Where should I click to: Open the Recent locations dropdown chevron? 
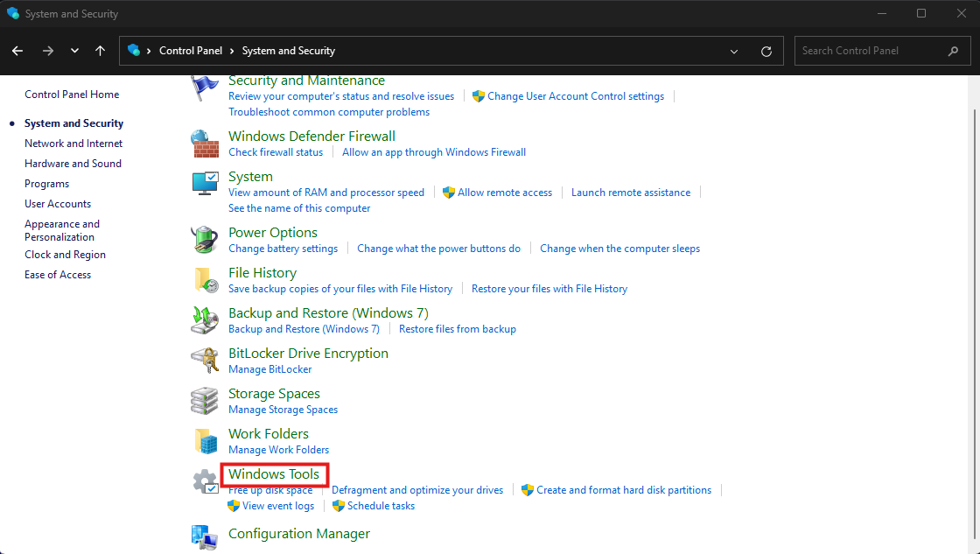click(x=74, y=51)
